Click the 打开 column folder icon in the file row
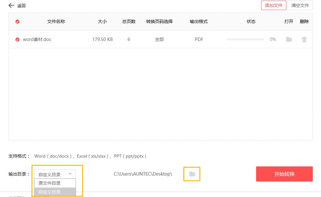The image size is (321, 197). (289, 39)
